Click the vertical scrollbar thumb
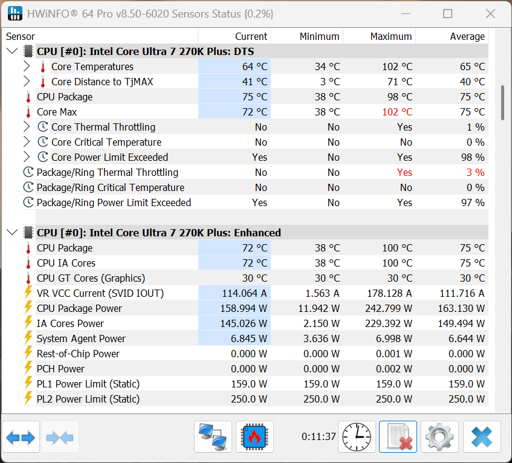Screen dimensions: 512x463 [503, 103]
